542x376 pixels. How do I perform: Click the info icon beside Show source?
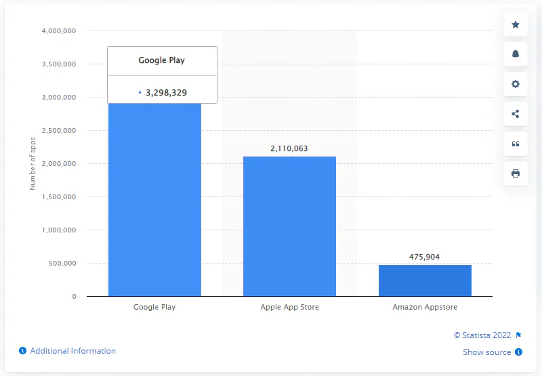518,352
